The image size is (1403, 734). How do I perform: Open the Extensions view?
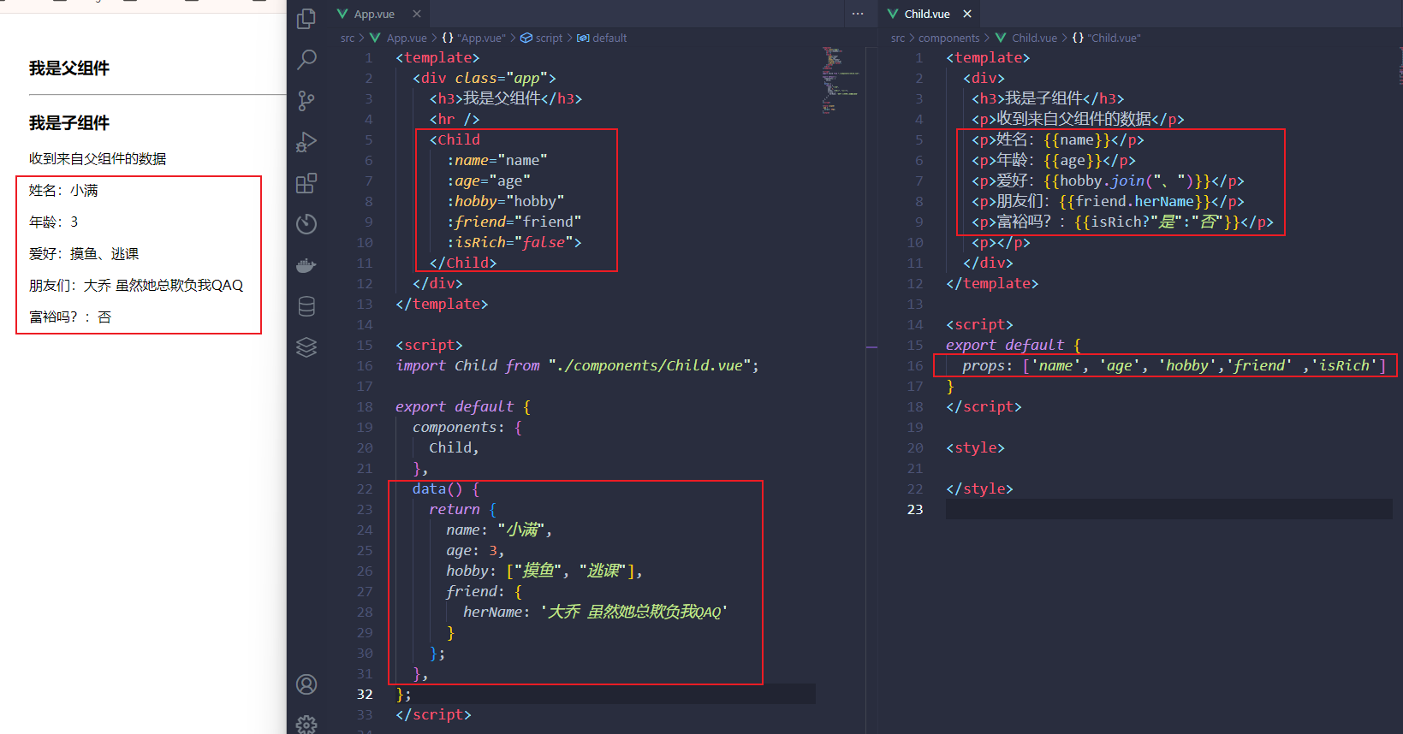click(x=306, y=182)
